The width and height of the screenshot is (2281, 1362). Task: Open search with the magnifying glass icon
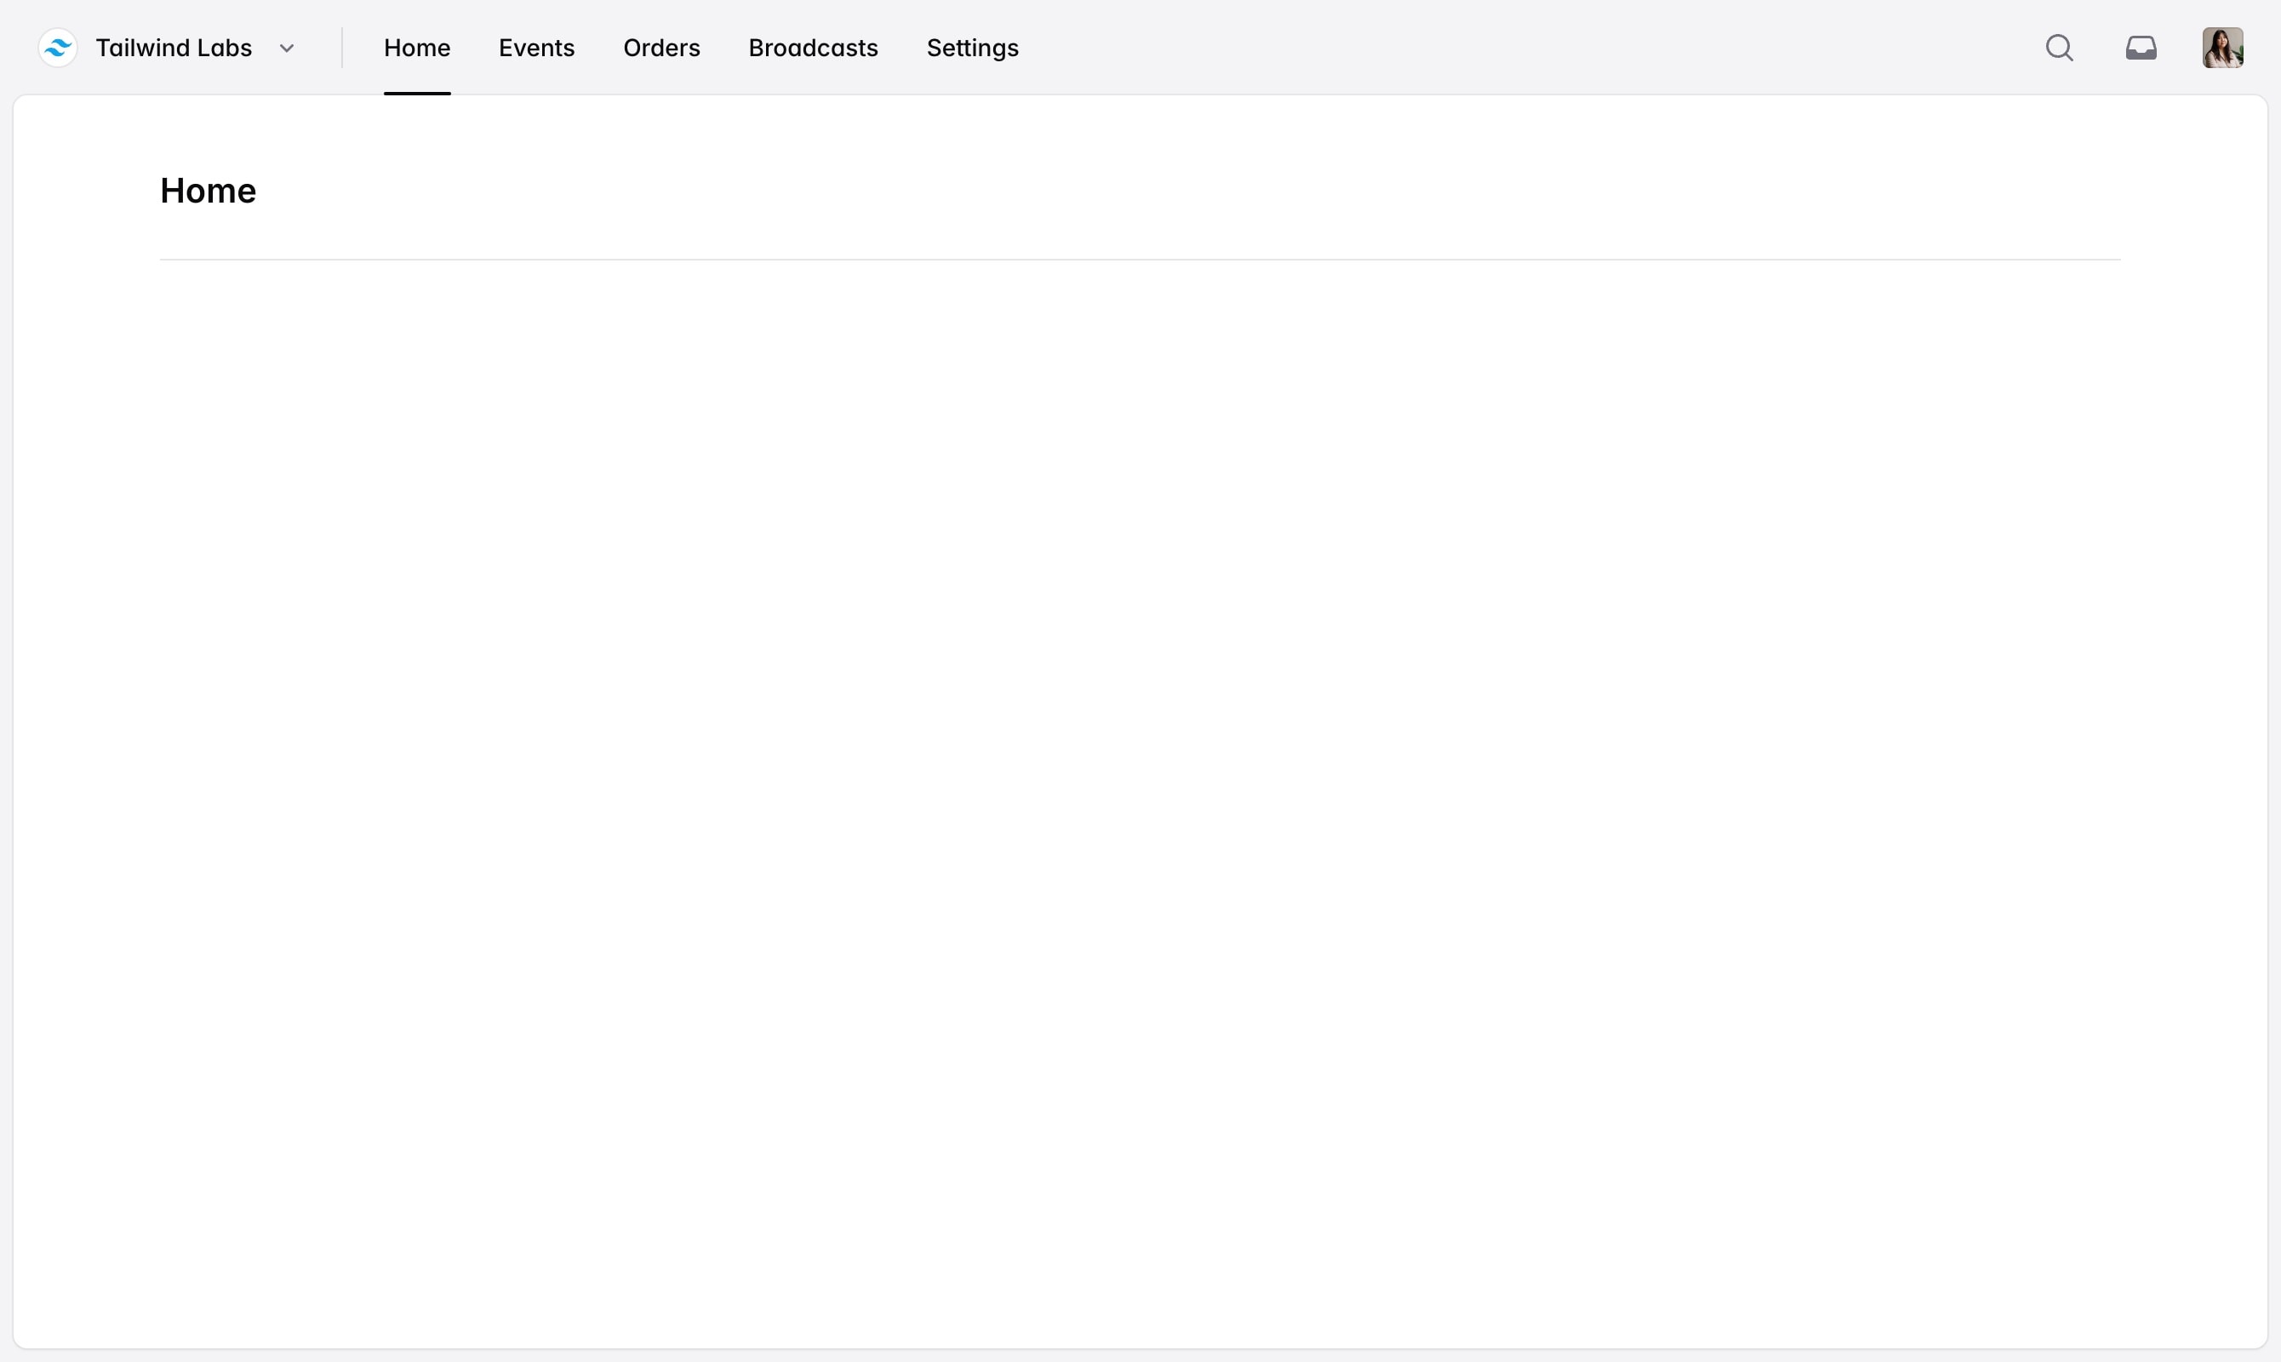(x=2059, y=48)
